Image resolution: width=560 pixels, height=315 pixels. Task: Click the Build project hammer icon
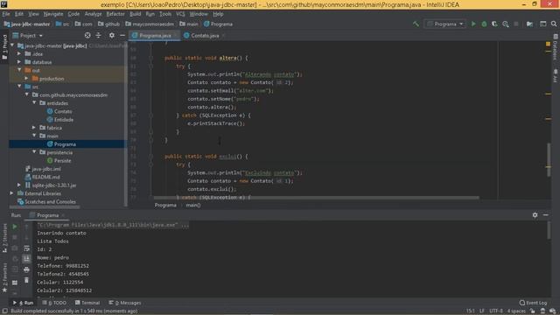coord(416,24)
